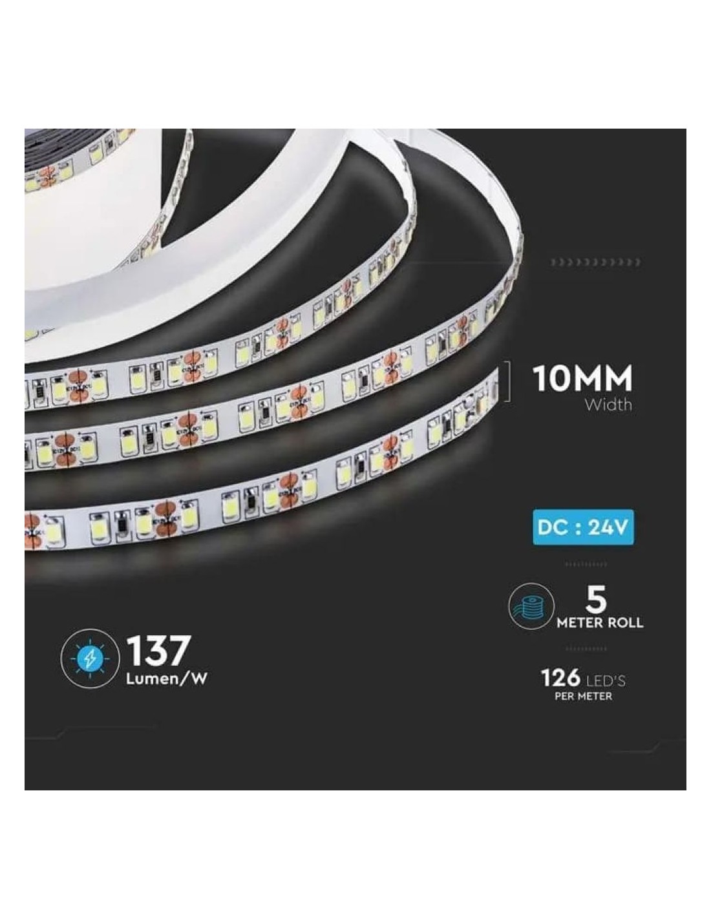This screenshot has width=711, height=919.
Task: Click the number 126
Action: [x=560, y=677]
